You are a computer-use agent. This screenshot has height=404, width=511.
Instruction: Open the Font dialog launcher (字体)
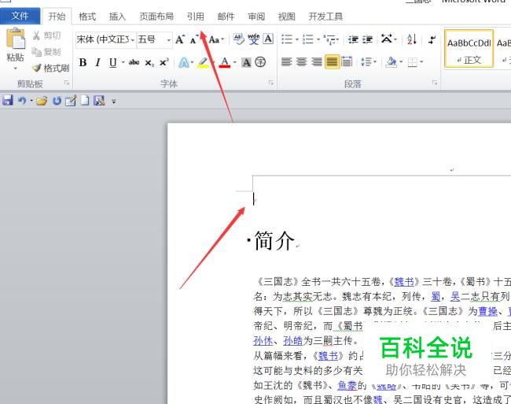(x=271, y=83)
